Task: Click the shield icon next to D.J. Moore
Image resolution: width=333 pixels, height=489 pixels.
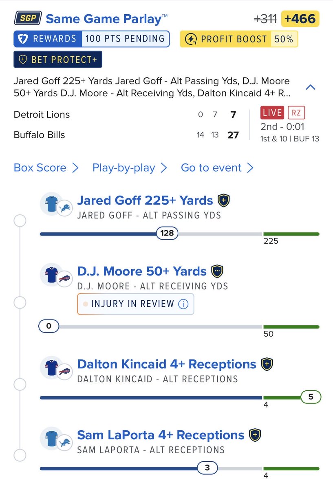Action: (x=217, y=271)
